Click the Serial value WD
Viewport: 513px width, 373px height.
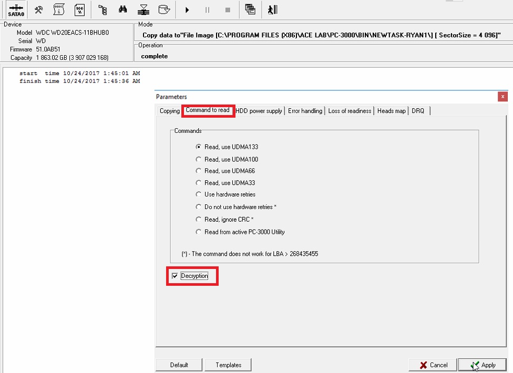pos(41,41)
